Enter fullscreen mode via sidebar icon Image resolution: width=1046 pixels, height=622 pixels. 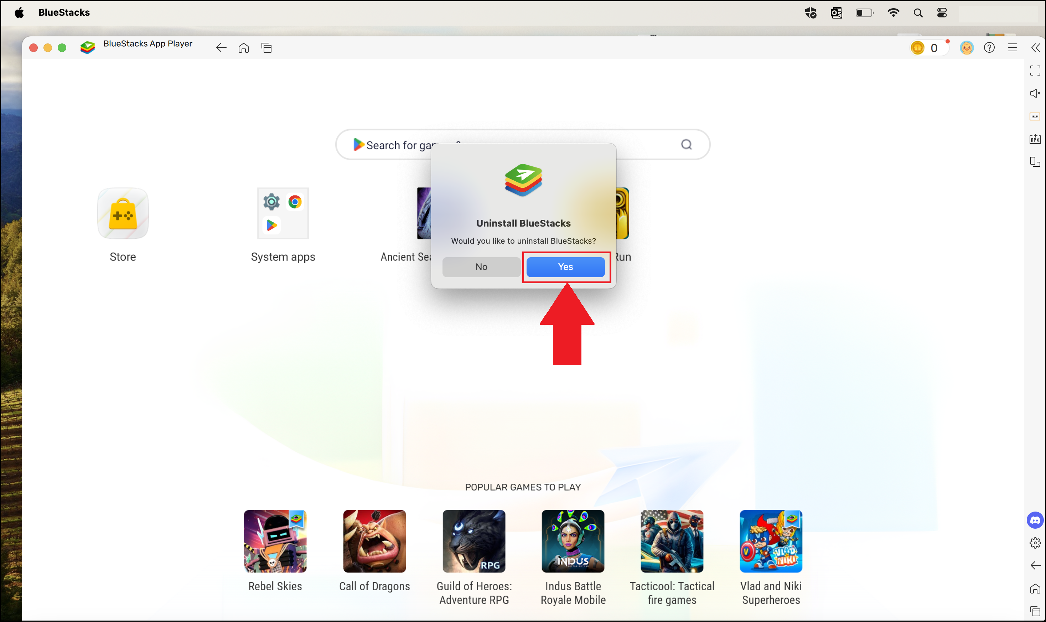click(1035, 71)
